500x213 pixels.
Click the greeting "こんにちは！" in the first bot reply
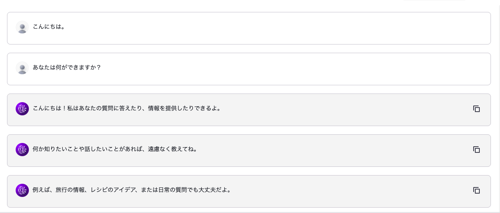[50, 109]
